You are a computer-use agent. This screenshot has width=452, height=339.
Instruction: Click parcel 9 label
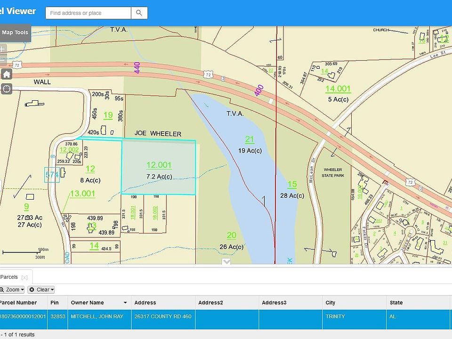click(x=26, y=207)
